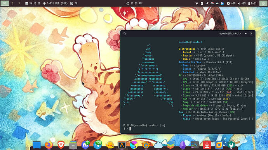Image resolution: width=268 pixels, height=150 pixels.
Task: Open the green wrench tool dock icon
Action: pyautogui.click(x=231, y=145)
